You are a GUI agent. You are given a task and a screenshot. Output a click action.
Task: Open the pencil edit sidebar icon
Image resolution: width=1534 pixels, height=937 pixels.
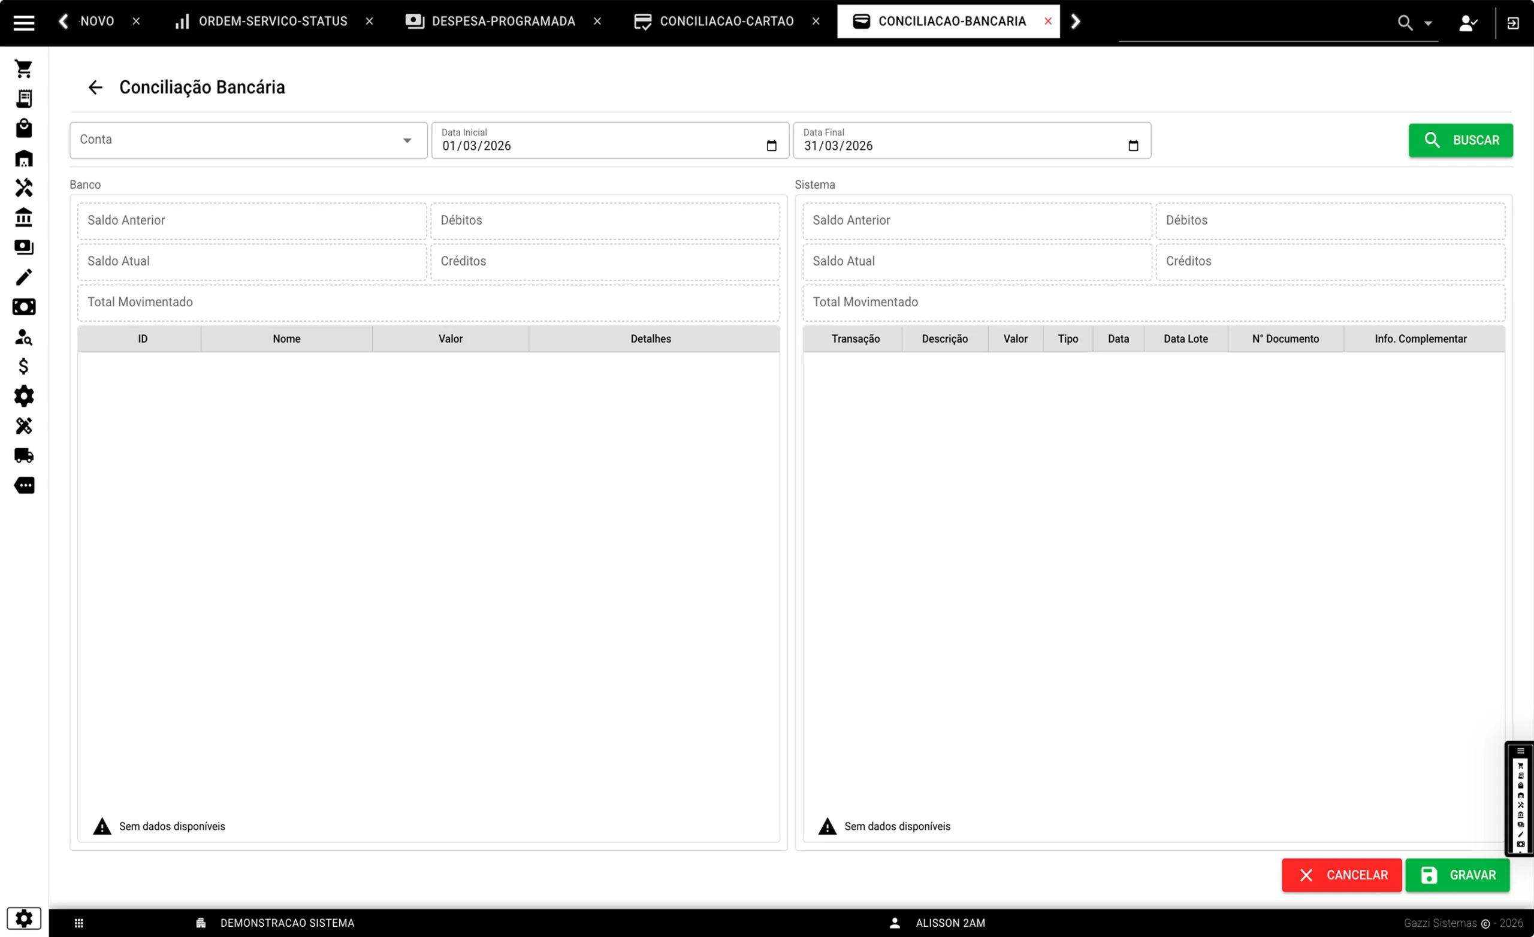pos(23,277)
